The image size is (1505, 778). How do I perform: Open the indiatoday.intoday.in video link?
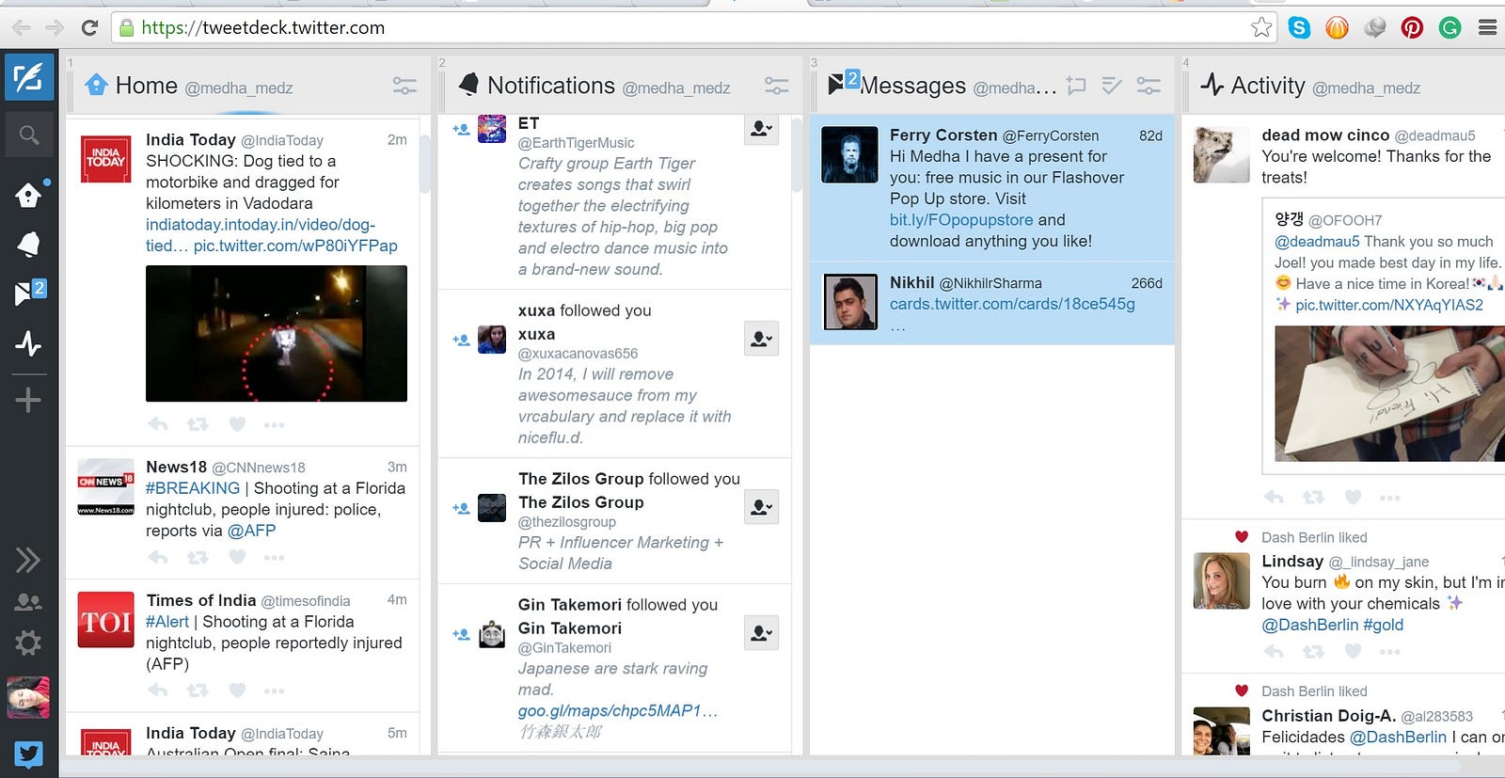point(261,235)
